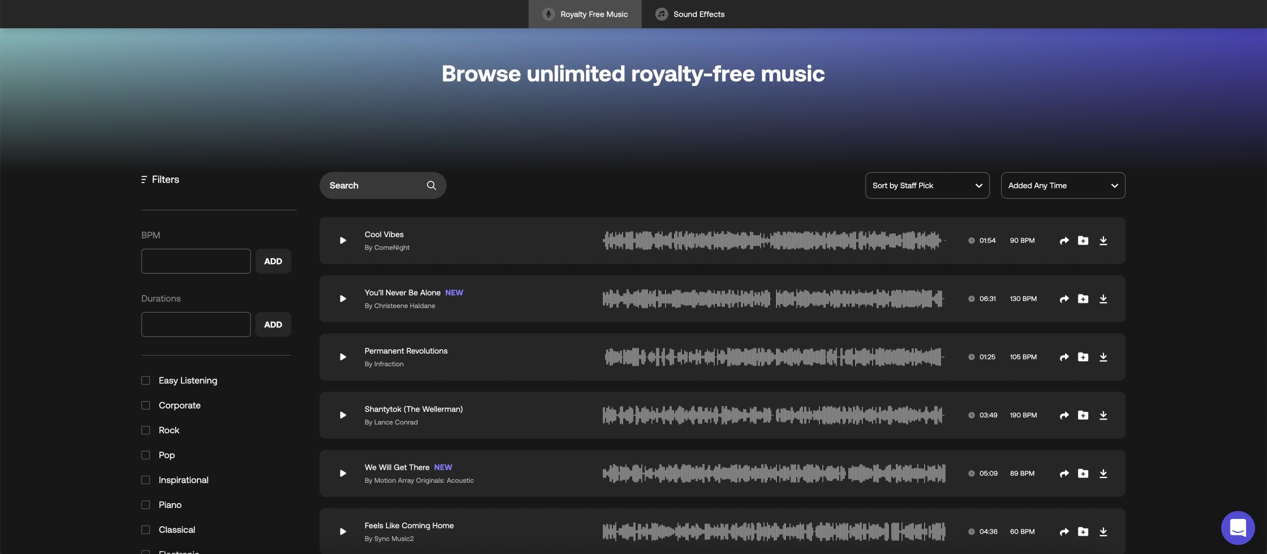Share We Will Get There track

tap(1064, 473)
